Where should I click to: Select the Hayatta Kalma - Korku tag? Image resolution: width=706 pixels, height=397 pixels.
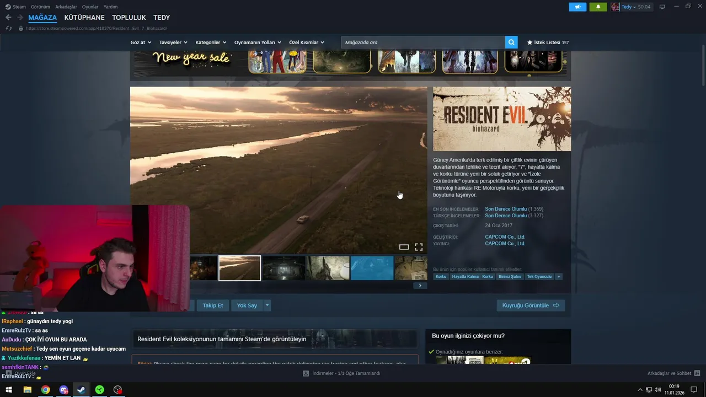[472, 277]
